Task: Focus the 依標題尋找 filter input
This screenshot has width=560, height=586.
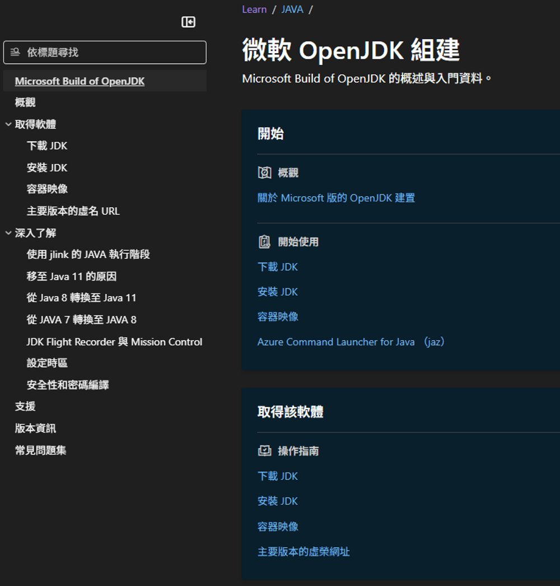Action: coord(105,52)
